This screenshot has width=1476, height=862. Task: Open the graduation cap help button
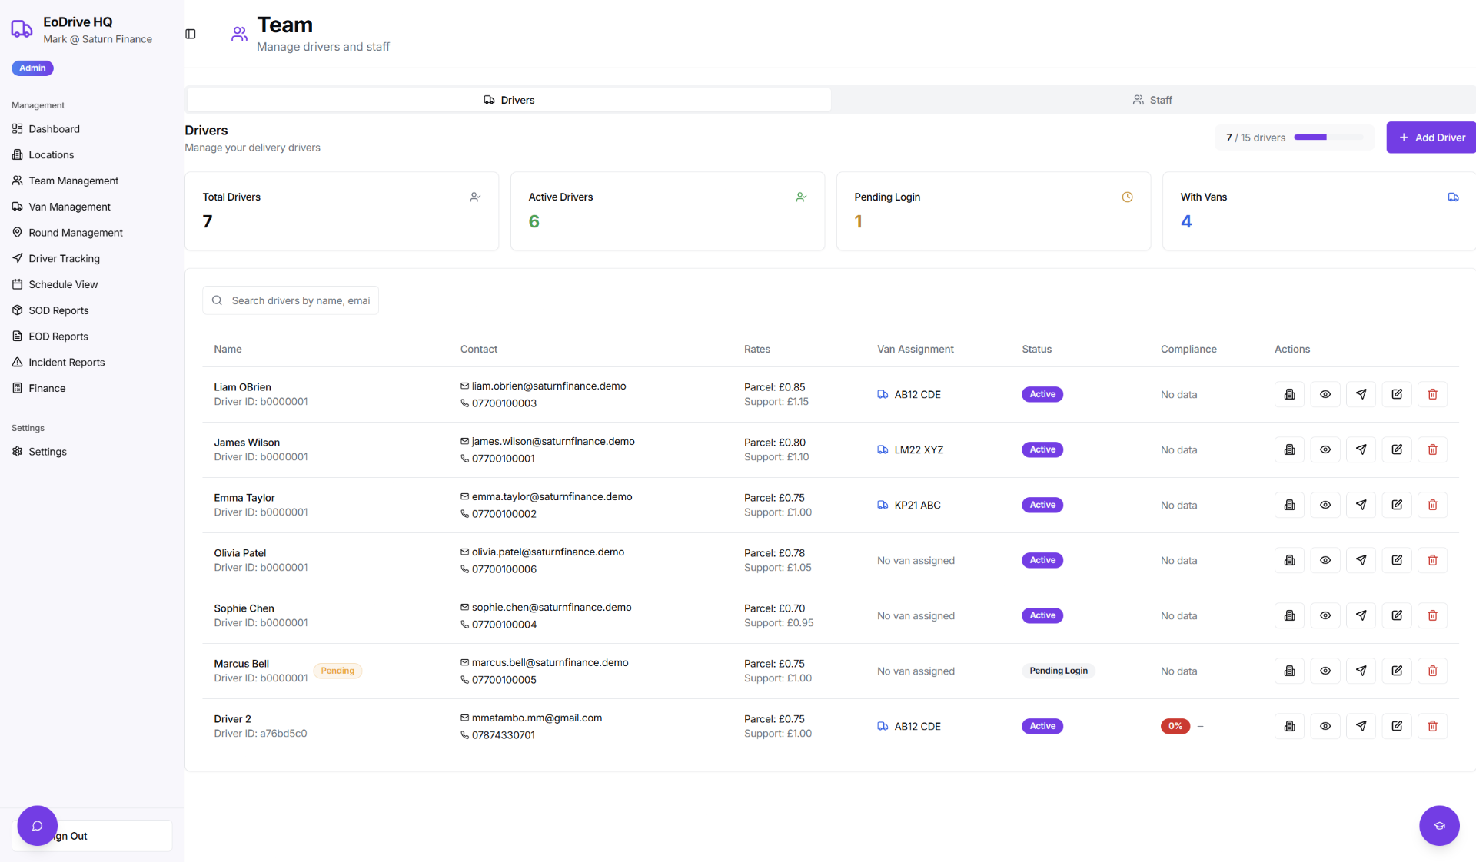pos(1439,826)
